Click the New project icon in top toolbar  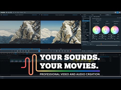(7, 12)
